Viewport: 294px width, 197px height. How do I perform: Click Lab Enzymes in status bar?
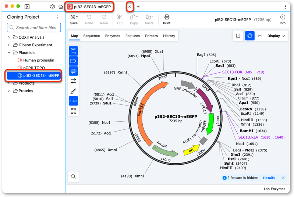coord(274,189)
